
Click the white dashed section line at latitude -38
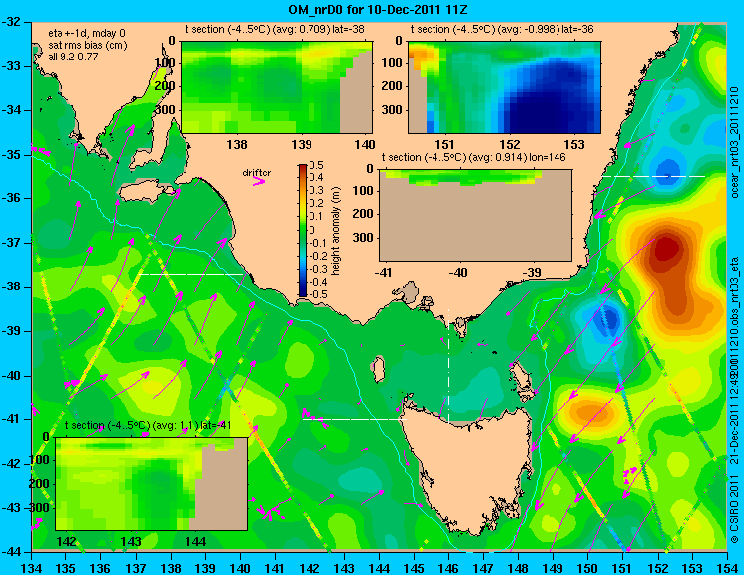pos(192,274)
